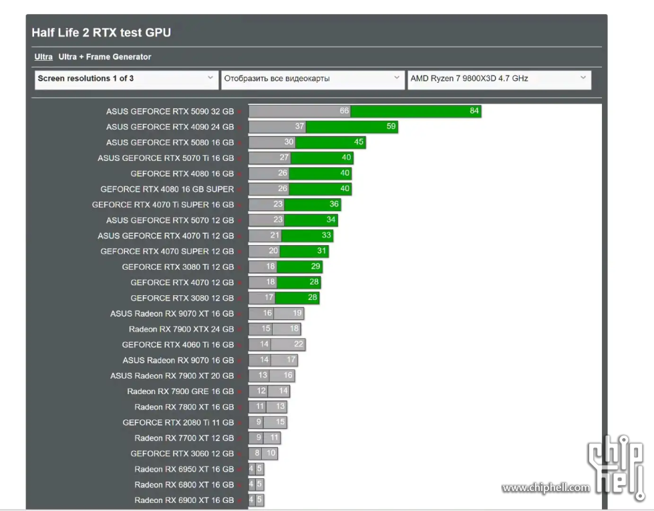
Task: Click the green 36 fps bar for RTX 4070 Ti SUPER
Action: [313, 204]
